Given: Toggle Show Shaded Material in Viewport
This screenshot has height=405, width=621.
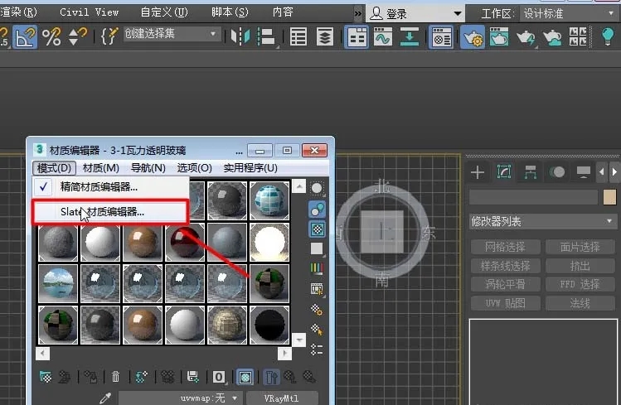Looking at the screenshot, I should 245,377.
